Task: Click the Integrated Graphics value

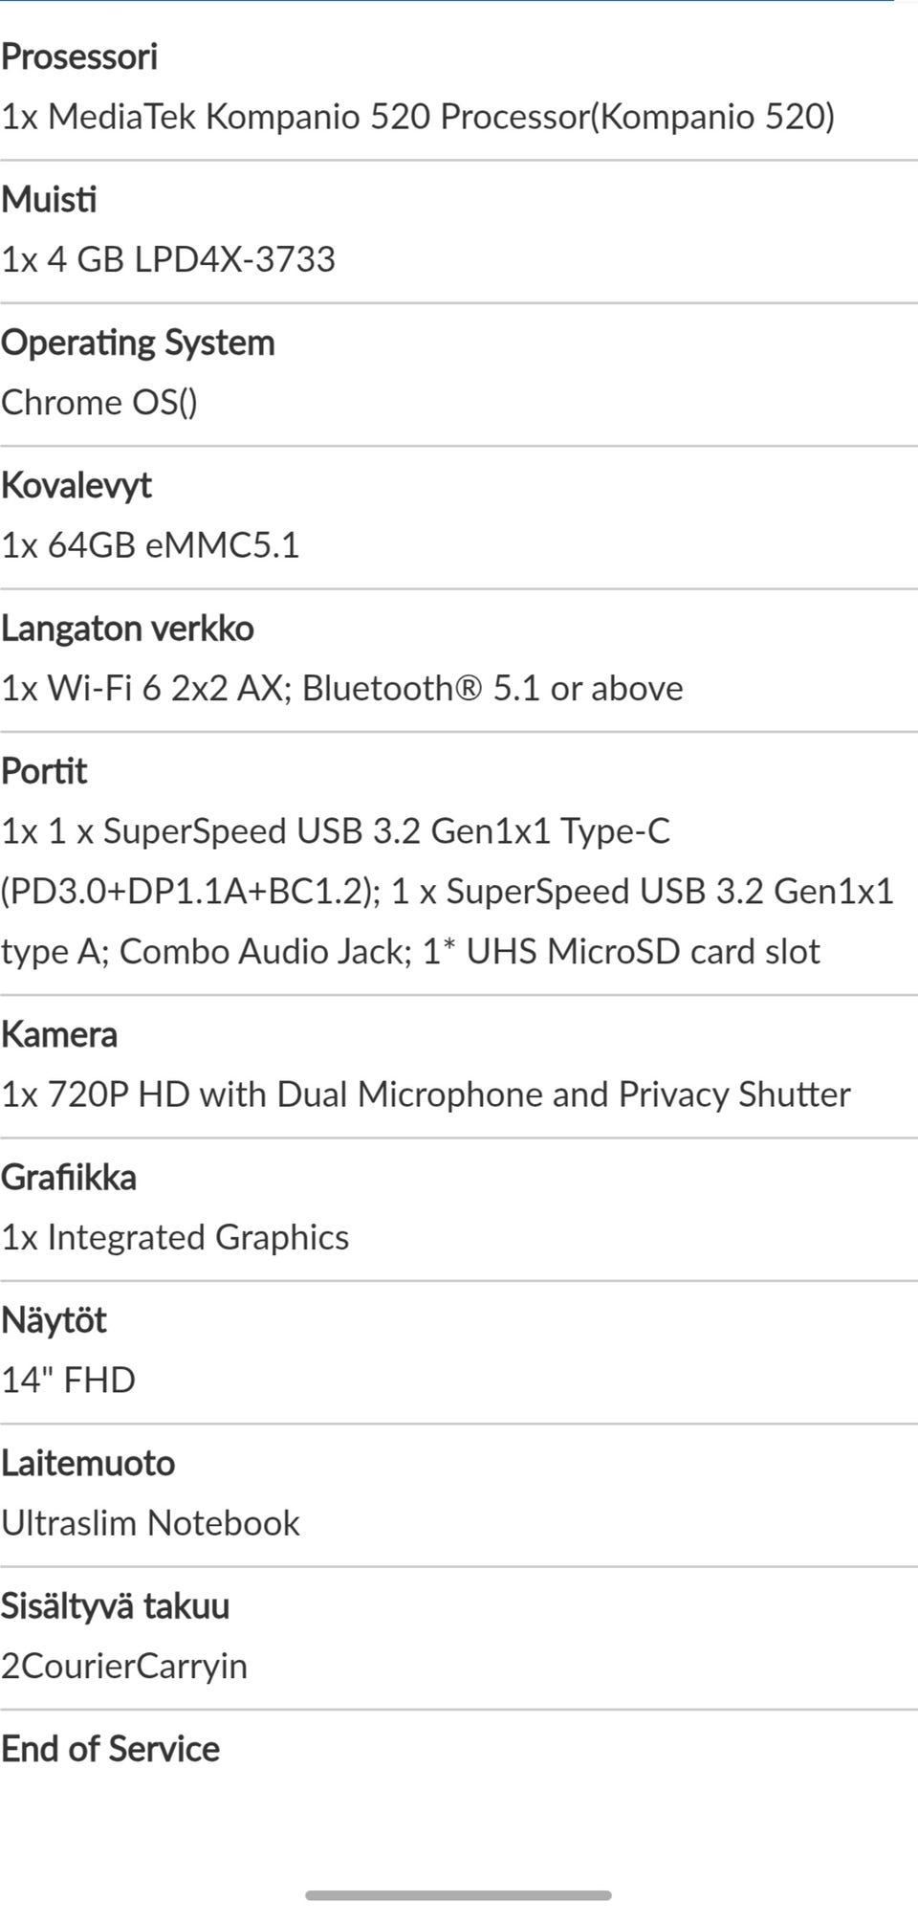Action: click(x=175, y=1237)
